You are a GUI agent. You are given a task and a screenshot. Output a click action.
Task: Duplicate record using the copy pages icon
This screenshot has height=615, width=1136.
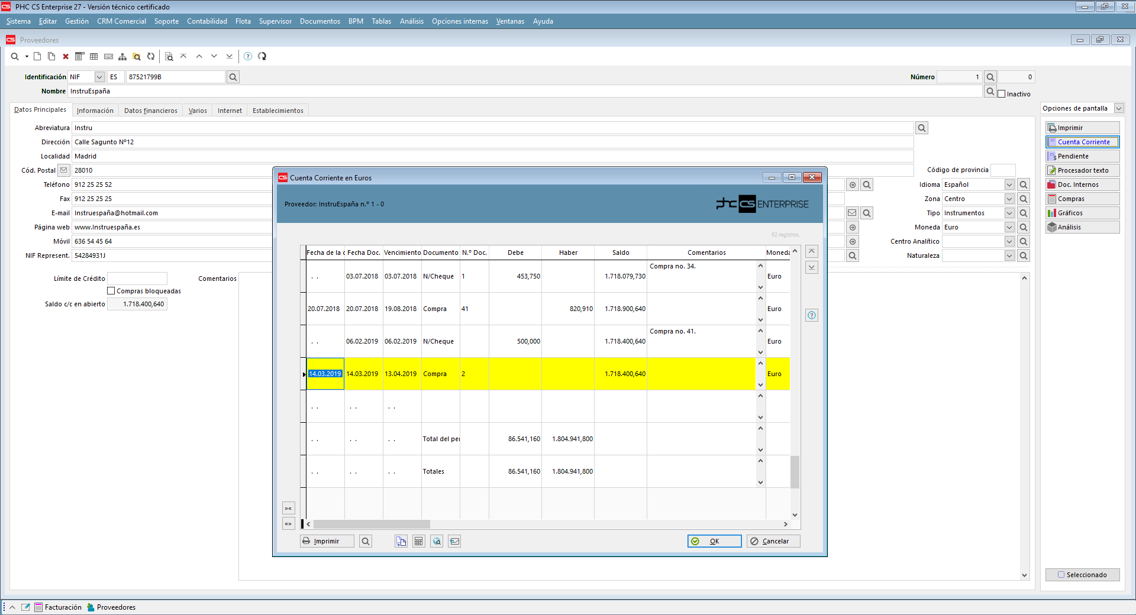tap(51, 57)
